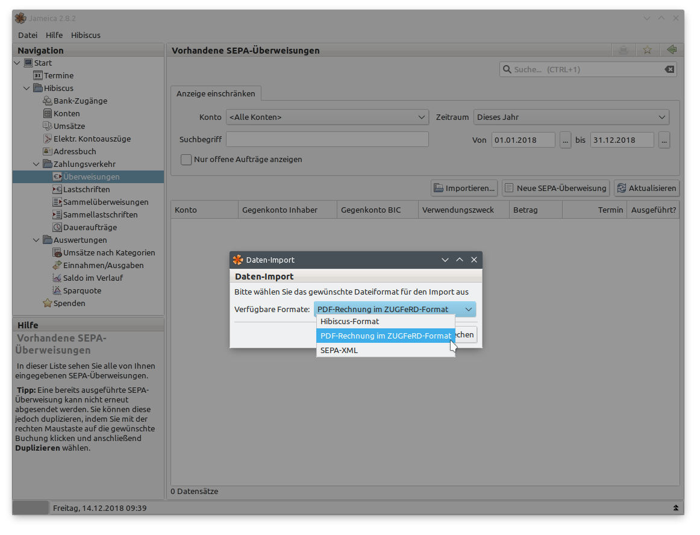
Task: Open the Zeitraum dropdown 'Dieses Jahr'
Action: (571, 117)
